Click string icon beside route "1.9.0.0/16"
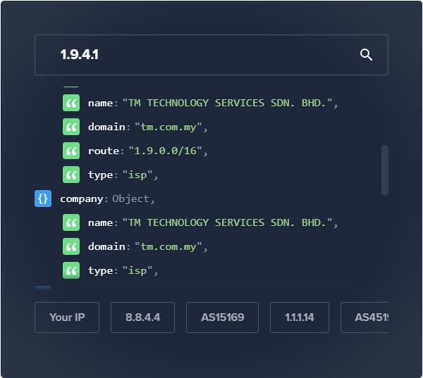Screen dimensions: 423x378 [71, 151]
